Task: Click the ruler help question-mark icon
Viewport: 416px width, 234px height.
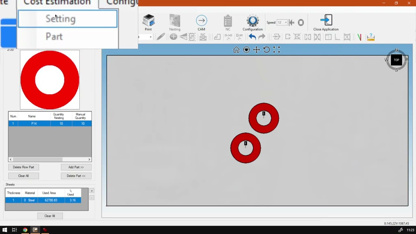Action: coord(370,37)
